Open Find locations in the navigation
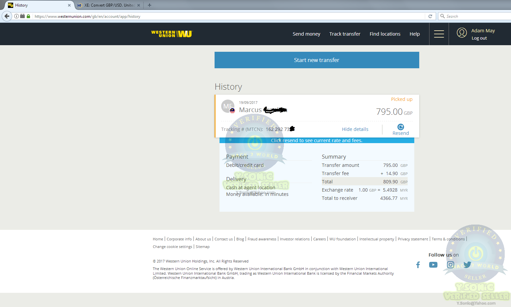 click(x=385, y=34)
